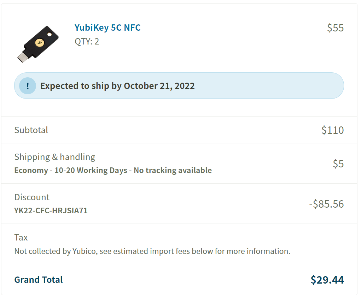Click the Not collected by Yubico note
Viewport: 361px width, 297px height.
(152, 251)
